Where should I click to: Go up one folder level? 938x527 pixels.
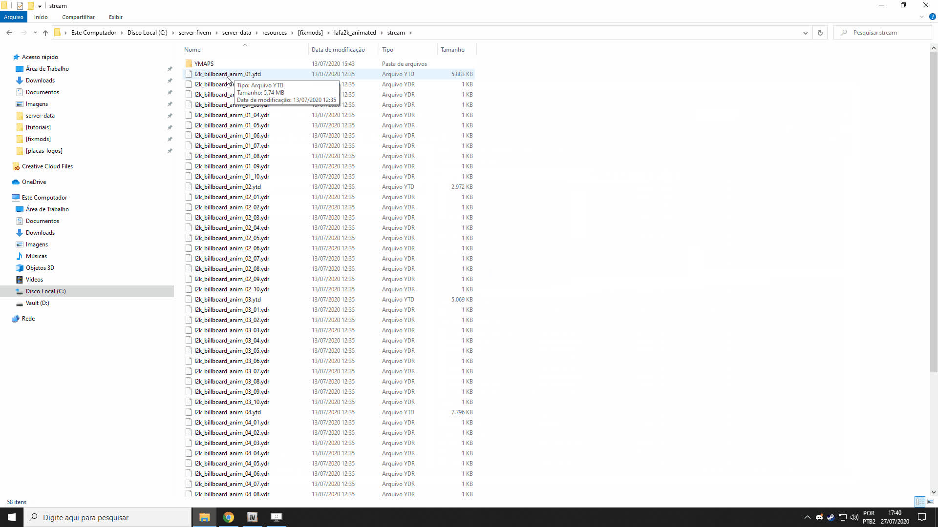tap(45, 33)
